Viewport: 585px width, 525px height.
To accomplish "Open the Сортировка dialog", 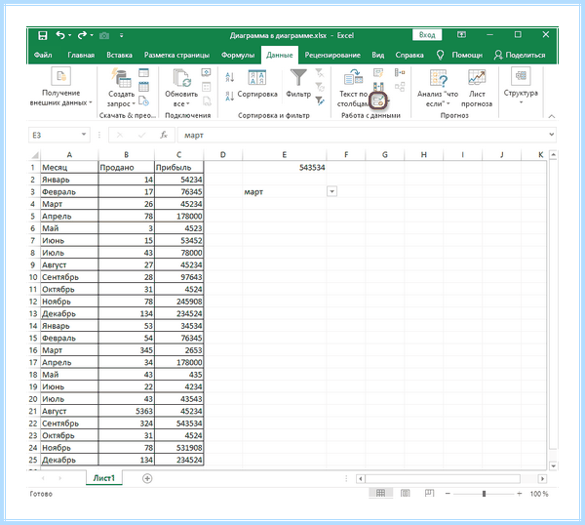I will tap(257, 84).
